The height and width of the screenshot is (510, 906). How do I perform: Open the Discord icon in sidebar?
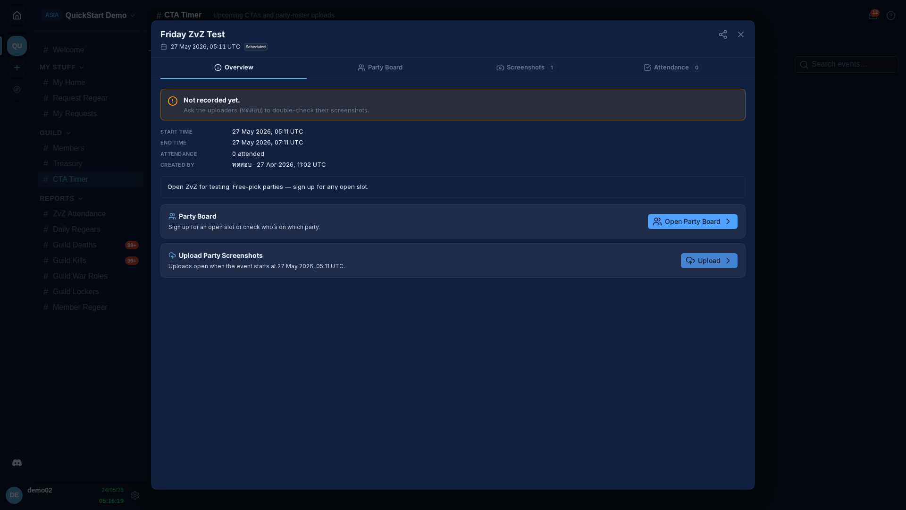[x=17, y=463]
